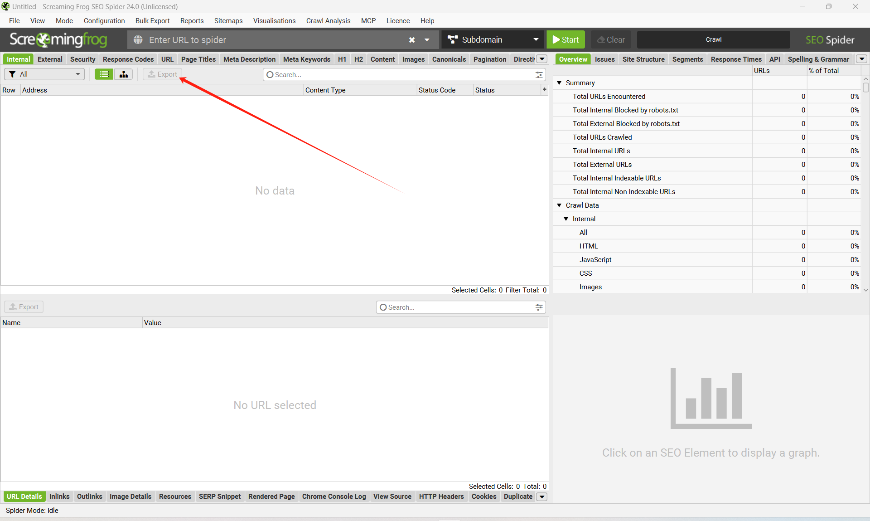Screen dimensions: 870x521
Task: Click the Content Type column header
Action: click(x=360, y=90)
